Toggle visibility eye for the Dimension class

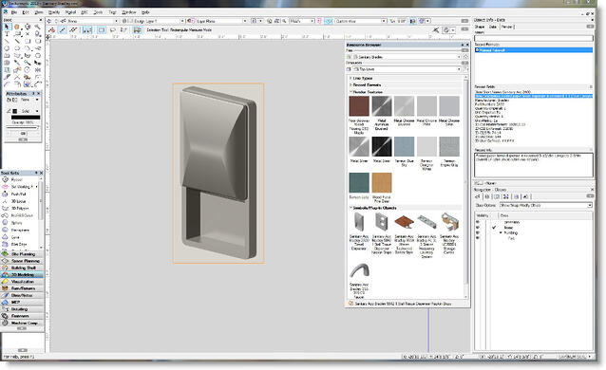pyautogui.click(x=478, y=222)
